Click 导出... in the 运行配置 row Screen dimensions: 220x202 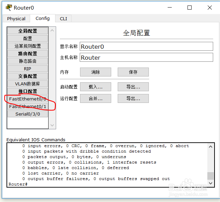pyautogui.click(x=133, y=98)
